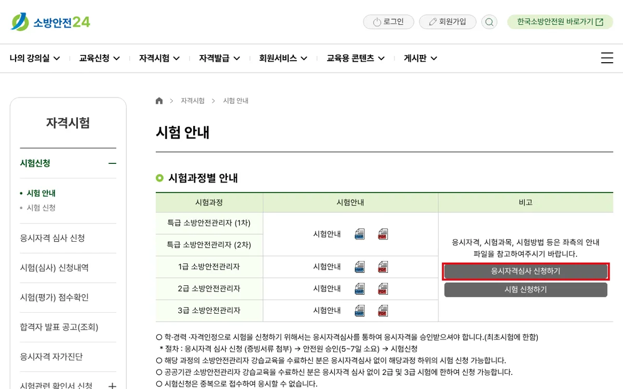The height and width of the screenshot is (389, 623).
Task: Collapse the 시험신청 sidebar section
Action: [x=112, y=163]
